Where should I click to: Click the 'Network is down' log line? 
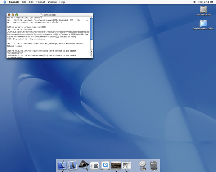(15, 46)
